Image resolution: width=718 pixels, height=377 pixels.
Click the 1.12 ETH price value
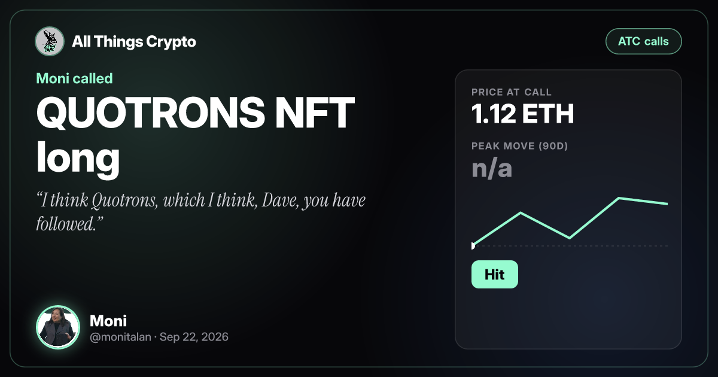(522, 114)
